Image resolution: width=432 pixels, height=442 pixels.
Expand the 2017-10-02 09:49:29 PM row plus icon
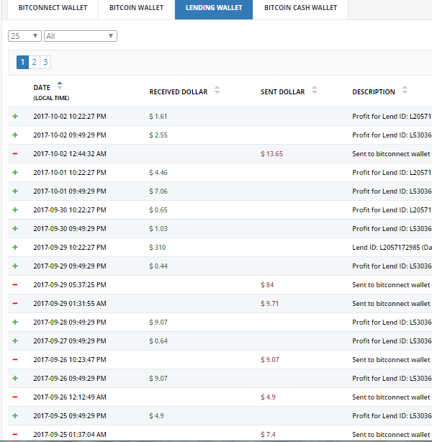15,135
